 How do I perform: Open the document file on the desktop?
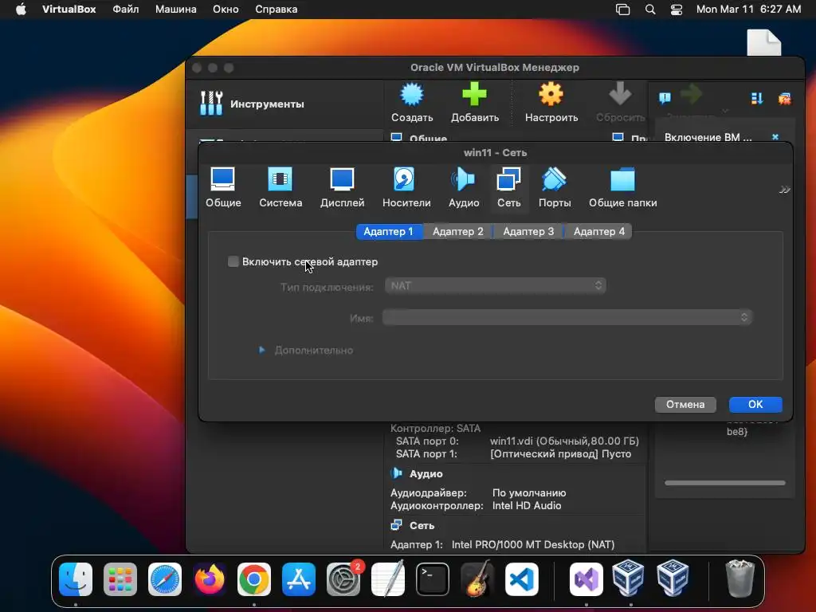click(x=764, y=43)
